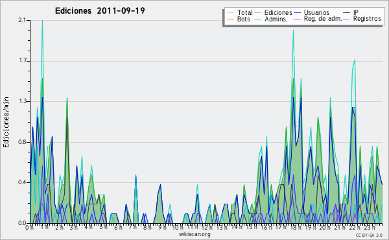Click the 0.4 y-axis value label
The height and width of the screenshot is (240, 389).
pyautogui.click(x=22, y=182)
